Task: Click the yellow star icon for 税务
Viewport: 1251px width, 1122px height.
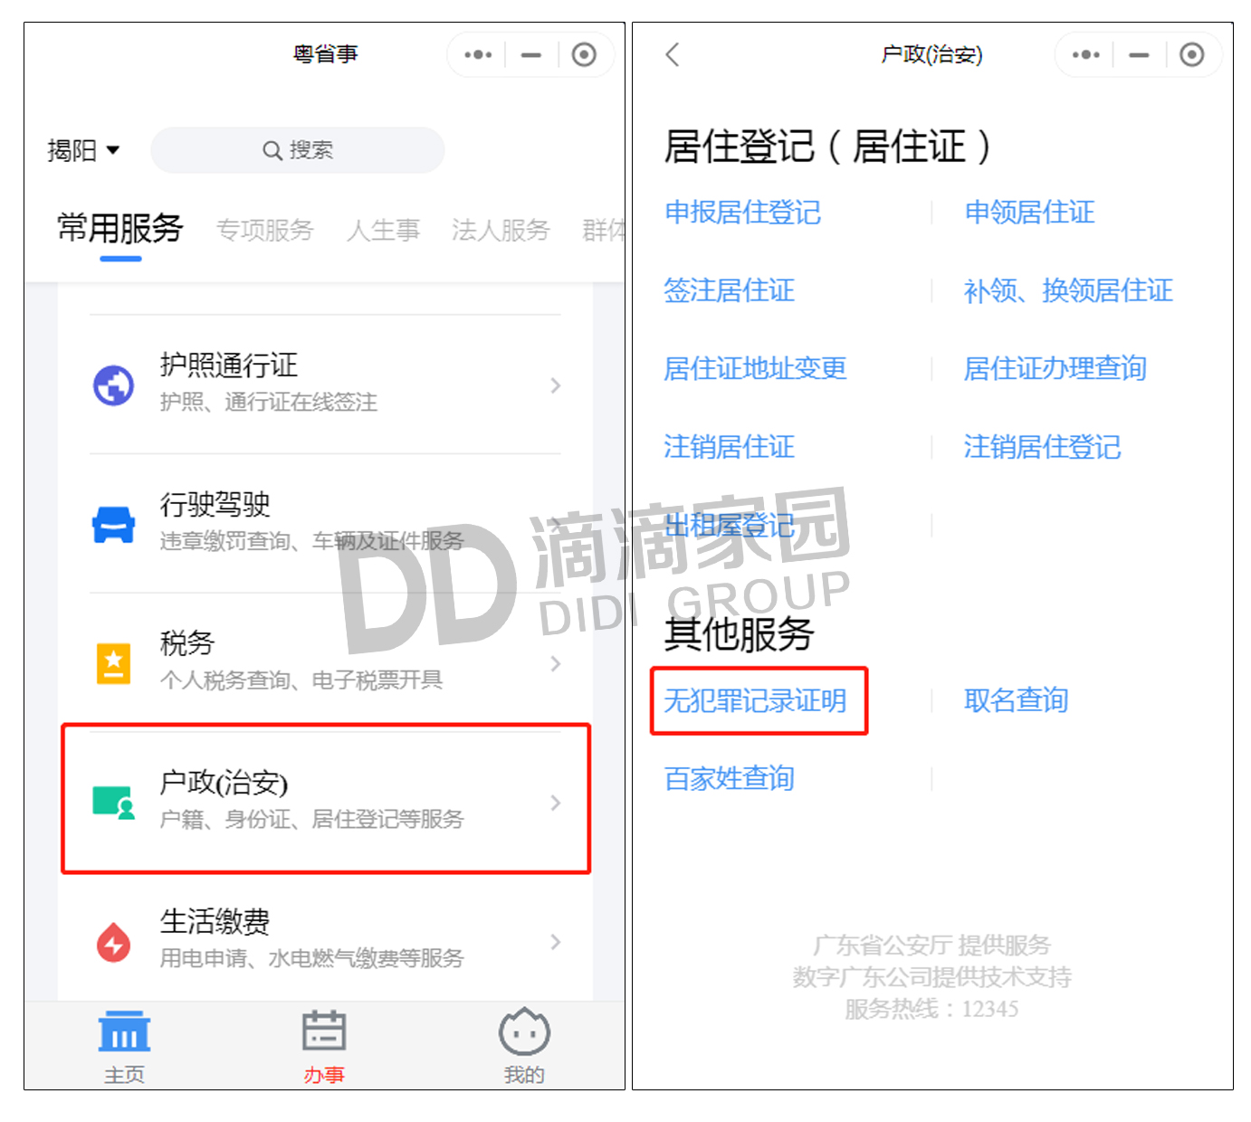Action: click(x=114, y=663)
